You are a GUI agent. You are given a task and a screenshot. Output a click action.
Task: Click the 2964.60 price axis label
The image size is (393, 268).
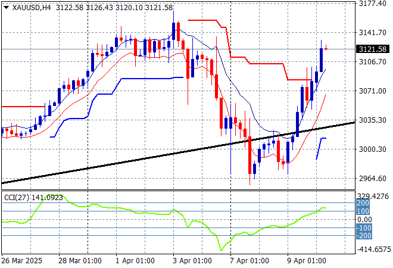pos(373,178)
